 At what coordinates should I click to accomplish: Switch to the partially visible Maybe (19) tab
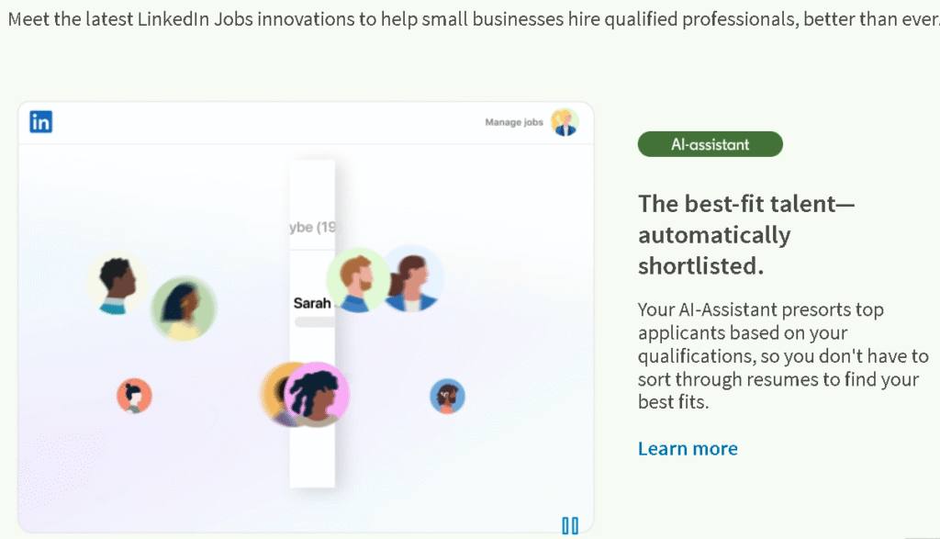313,227
